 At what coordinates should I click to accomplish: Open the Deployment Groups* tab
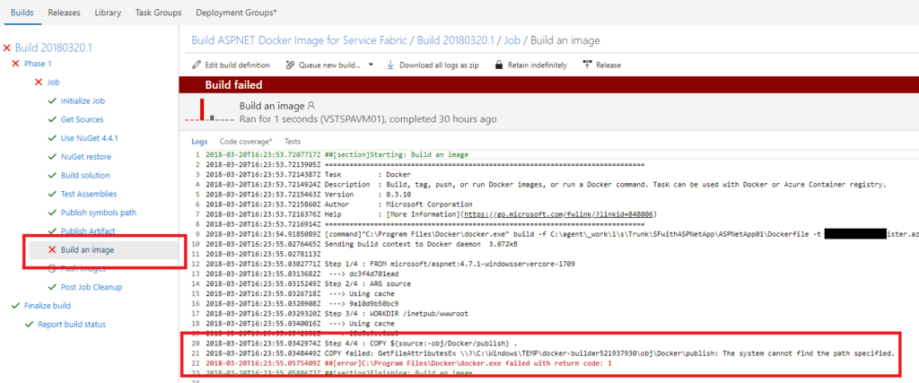click(237, 13)
